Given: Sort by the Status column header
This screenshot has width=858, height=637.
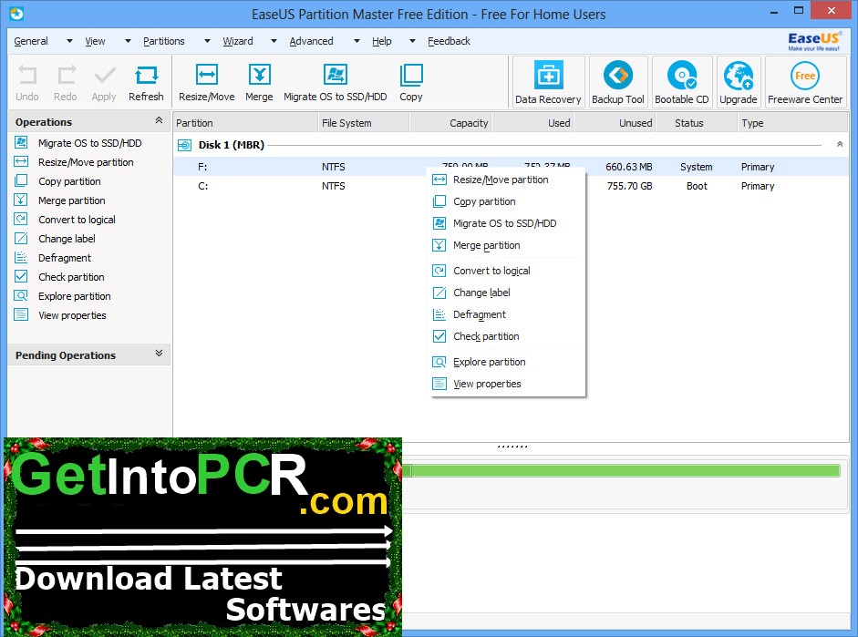Looking at the screenshot, I should pyautogui.click(x=697, y=123).
